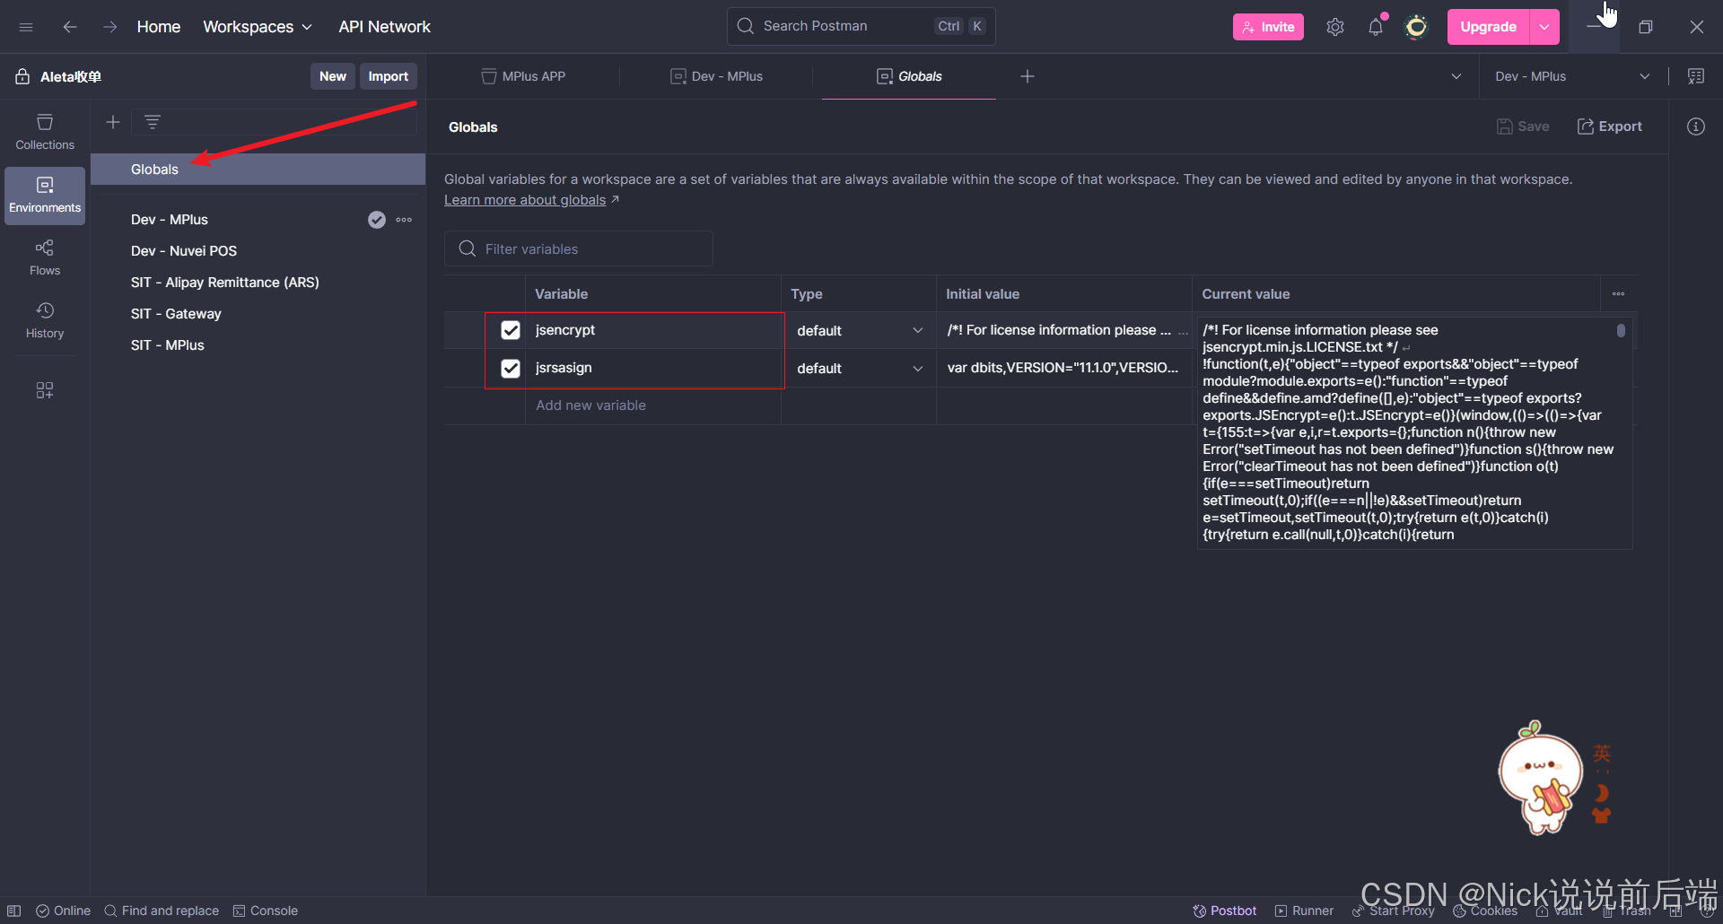Click the Import button
This screenshot has height=924, width=1723.
(x=389, y=76)
